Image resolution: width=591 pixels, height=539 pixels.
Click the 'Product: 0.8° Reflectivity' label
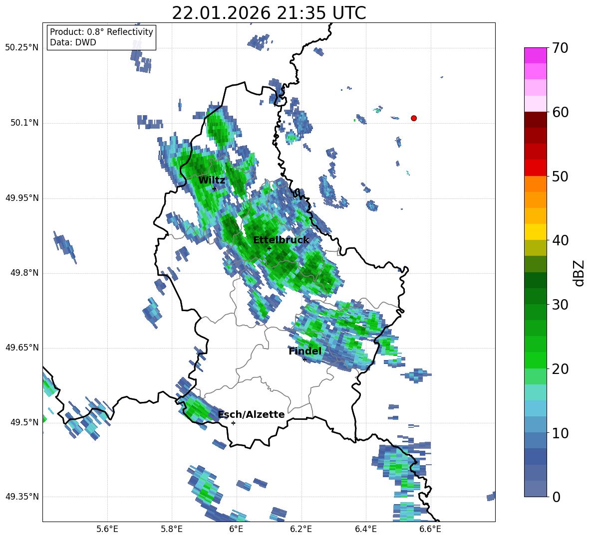(101, 31)
